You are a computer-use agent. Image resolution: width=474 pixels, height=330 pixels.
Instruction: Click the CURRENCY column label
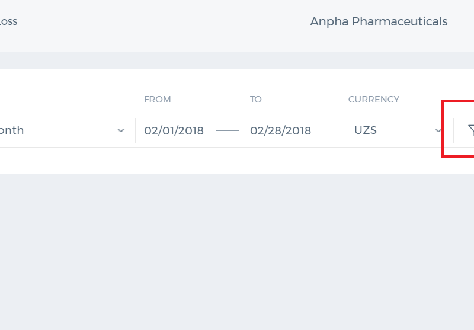(374, 100)
